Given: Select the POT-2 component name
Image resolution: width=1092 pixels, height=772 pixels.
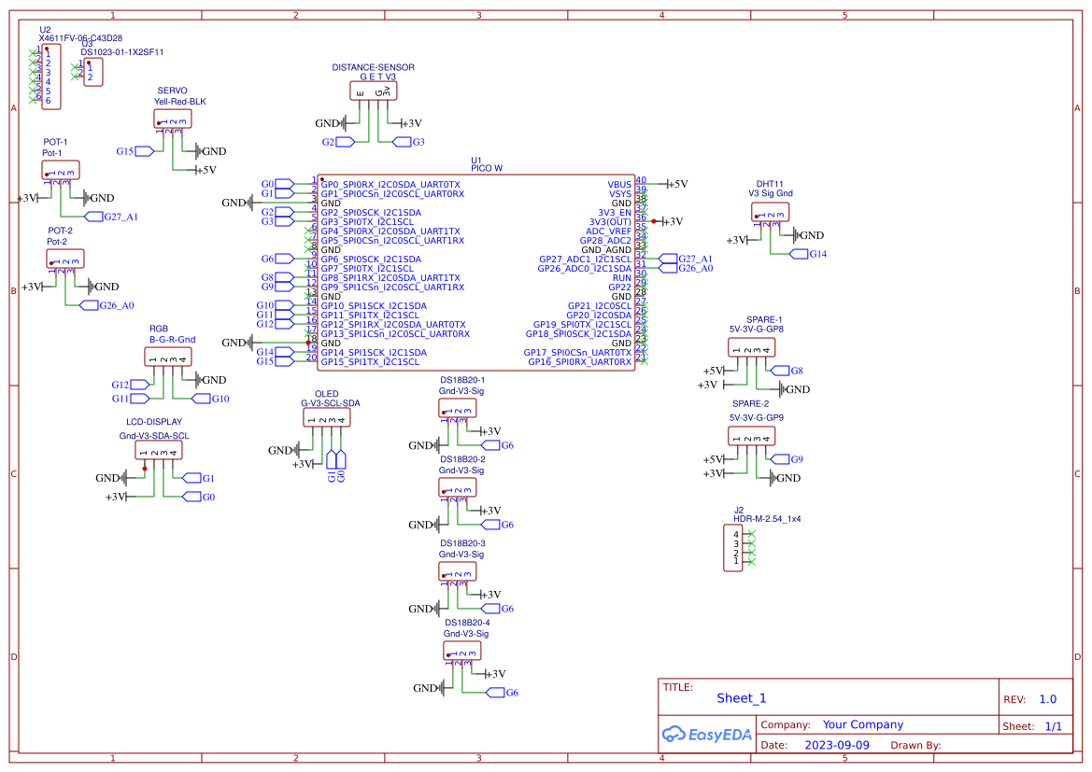Looking at the screenshot, I should coord(60,231).
